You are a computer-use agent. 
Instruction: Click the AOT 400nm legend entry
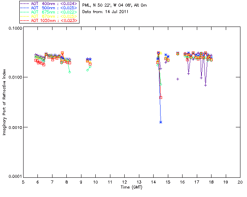coord(49,3)
